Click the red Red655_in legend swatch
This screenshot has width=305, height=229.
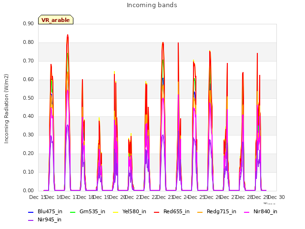click(x=157, y=212)
